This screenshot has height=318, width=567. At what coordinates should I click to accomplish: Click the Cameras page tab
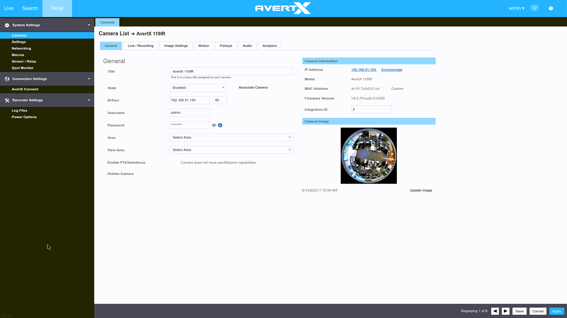point(107,22)
